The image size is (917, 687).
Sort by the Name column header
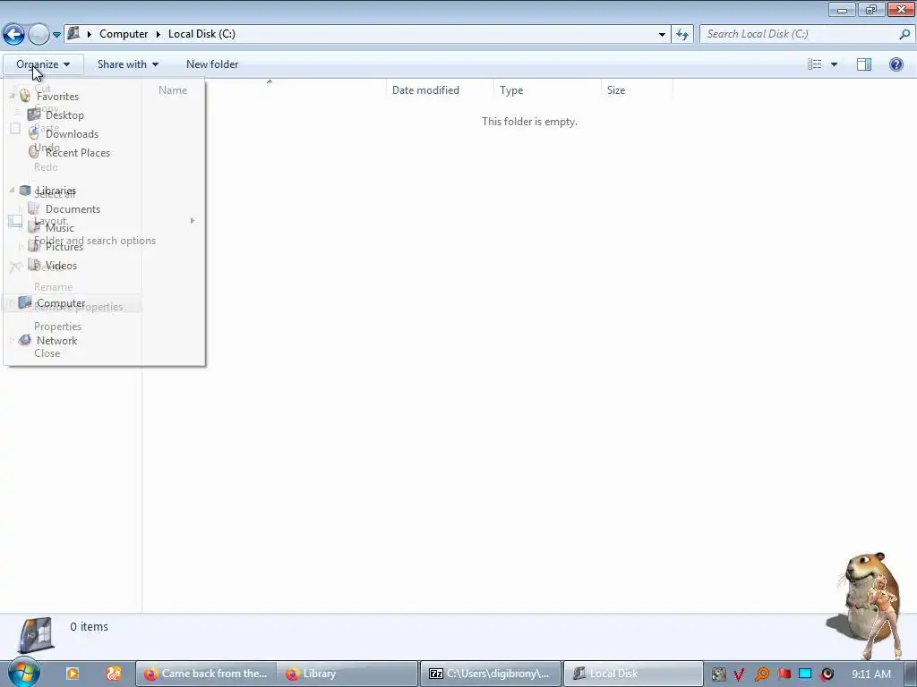[x=173, y=90]
